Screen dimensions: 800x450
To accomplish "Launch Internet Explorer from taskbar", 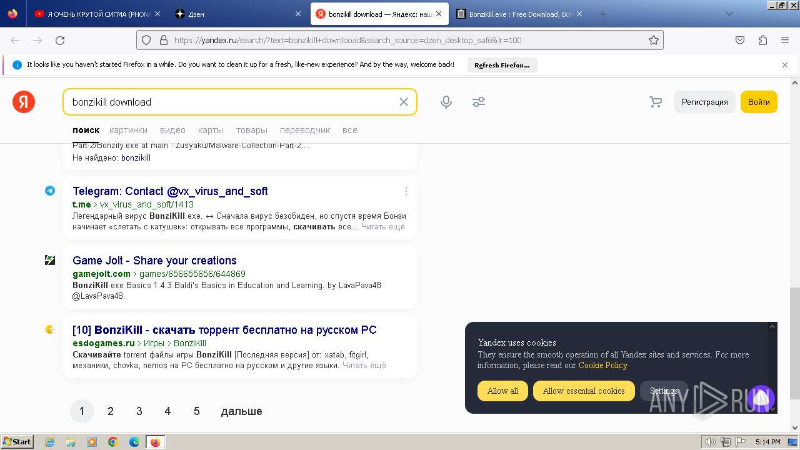I will click(50, 442).
